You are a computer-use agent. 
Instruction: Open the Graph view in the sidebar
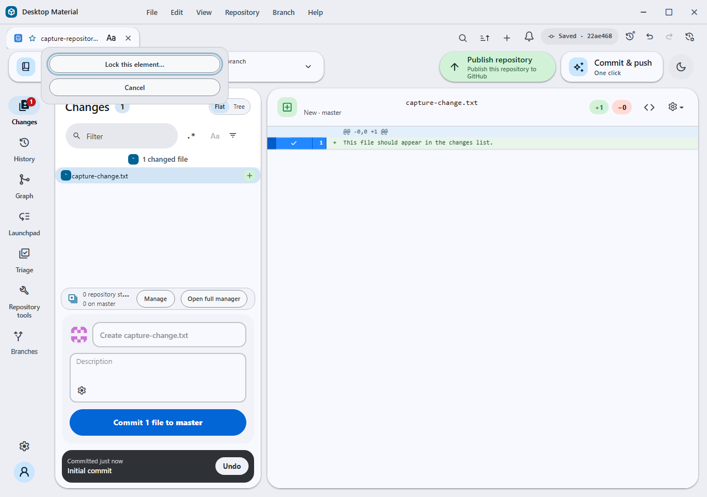24,187
